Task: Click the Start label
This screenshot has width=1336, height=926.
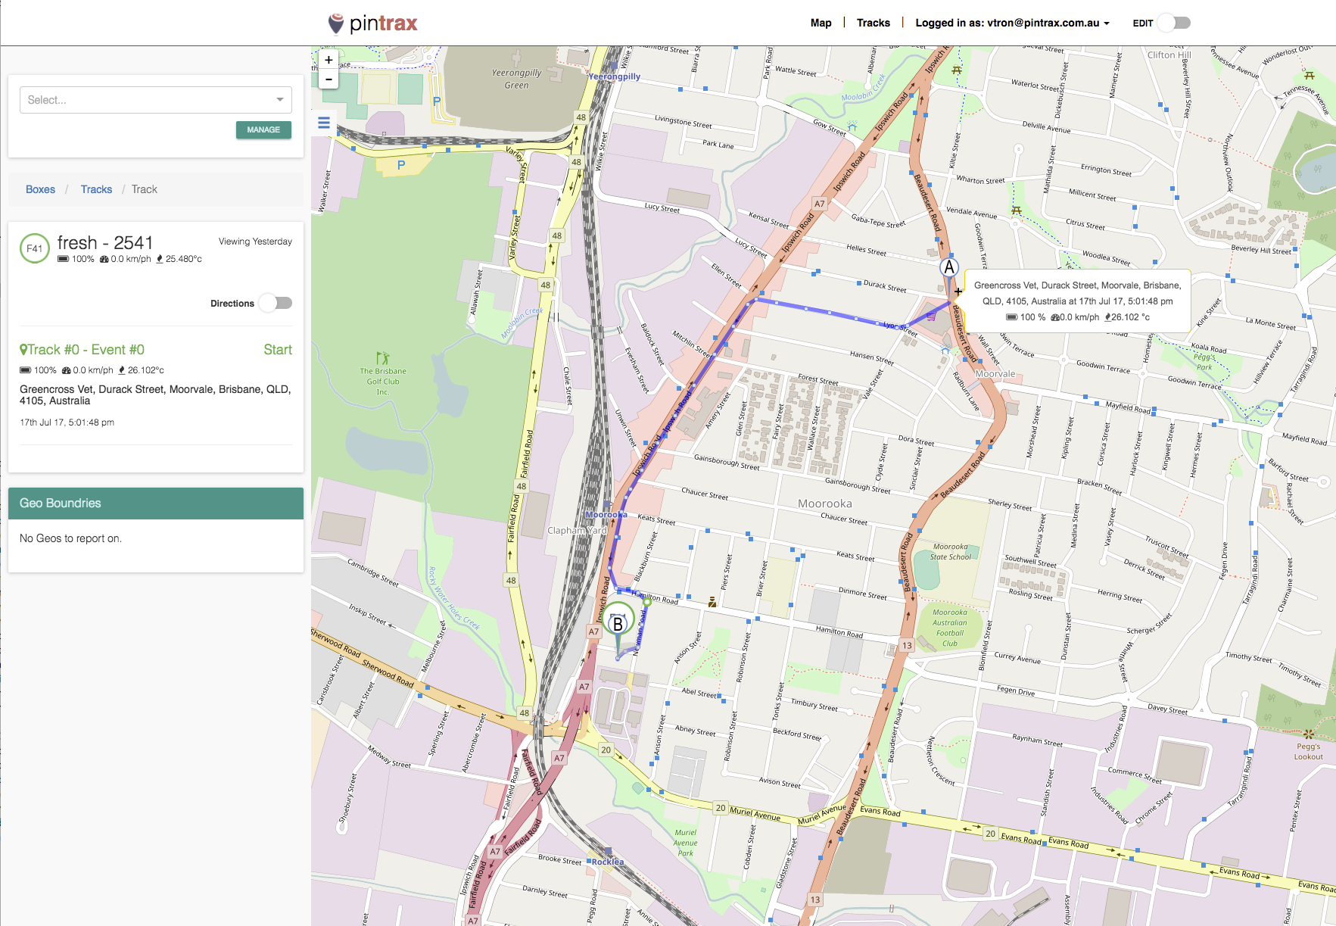Action: point(278,350)
